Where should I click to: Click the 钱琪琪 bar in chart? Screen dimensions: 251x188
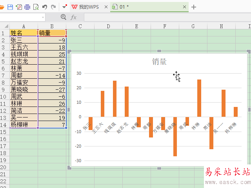(115, 99)
